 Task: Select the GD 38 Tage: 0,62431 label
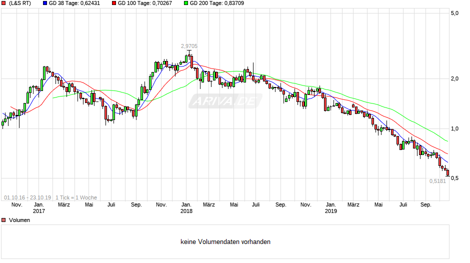(x=74, y=3)
